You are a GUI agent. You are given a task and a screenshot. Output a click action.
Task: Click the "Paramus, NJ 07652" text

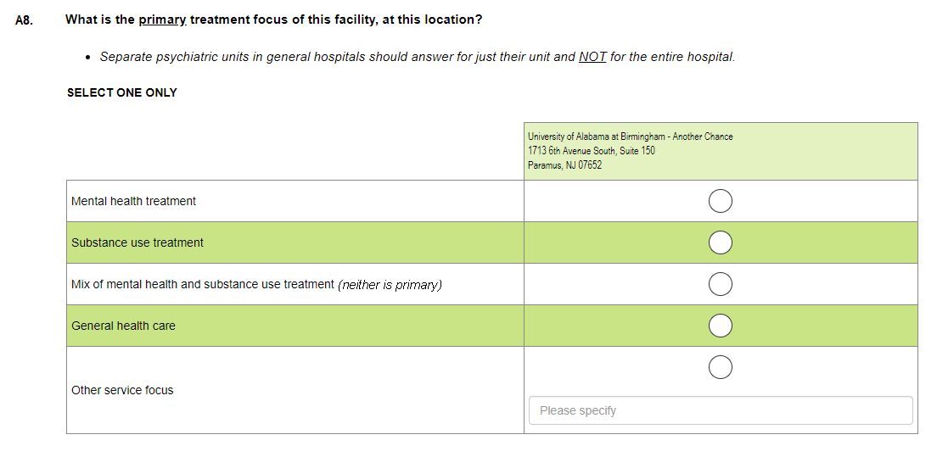(564, 165)
